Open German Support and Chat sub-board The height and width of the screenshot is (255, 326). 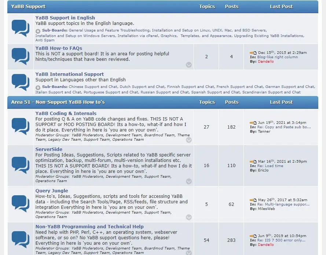click(290, 86)
